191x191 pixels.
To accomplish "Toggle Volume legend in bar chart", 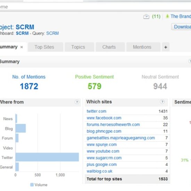I will pos(39,185).
